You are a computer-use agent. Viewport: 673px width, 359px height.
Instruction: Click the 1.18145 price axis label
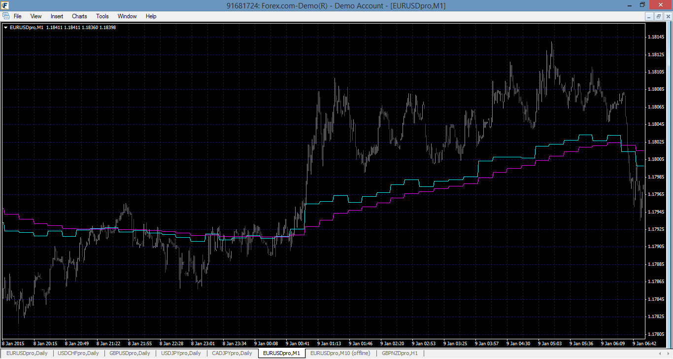pos(655,37)
